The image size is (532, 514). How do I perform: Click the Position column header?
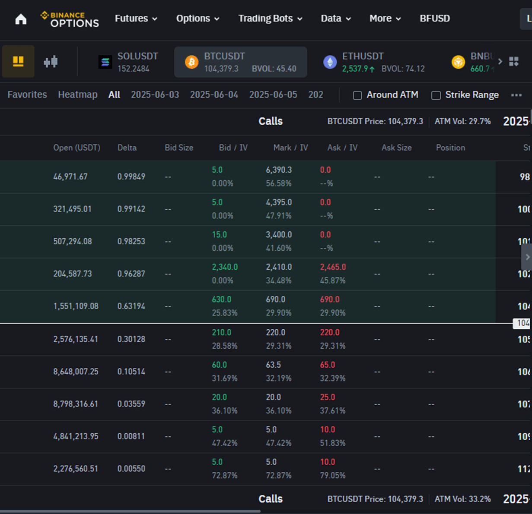tap(450, 148)
